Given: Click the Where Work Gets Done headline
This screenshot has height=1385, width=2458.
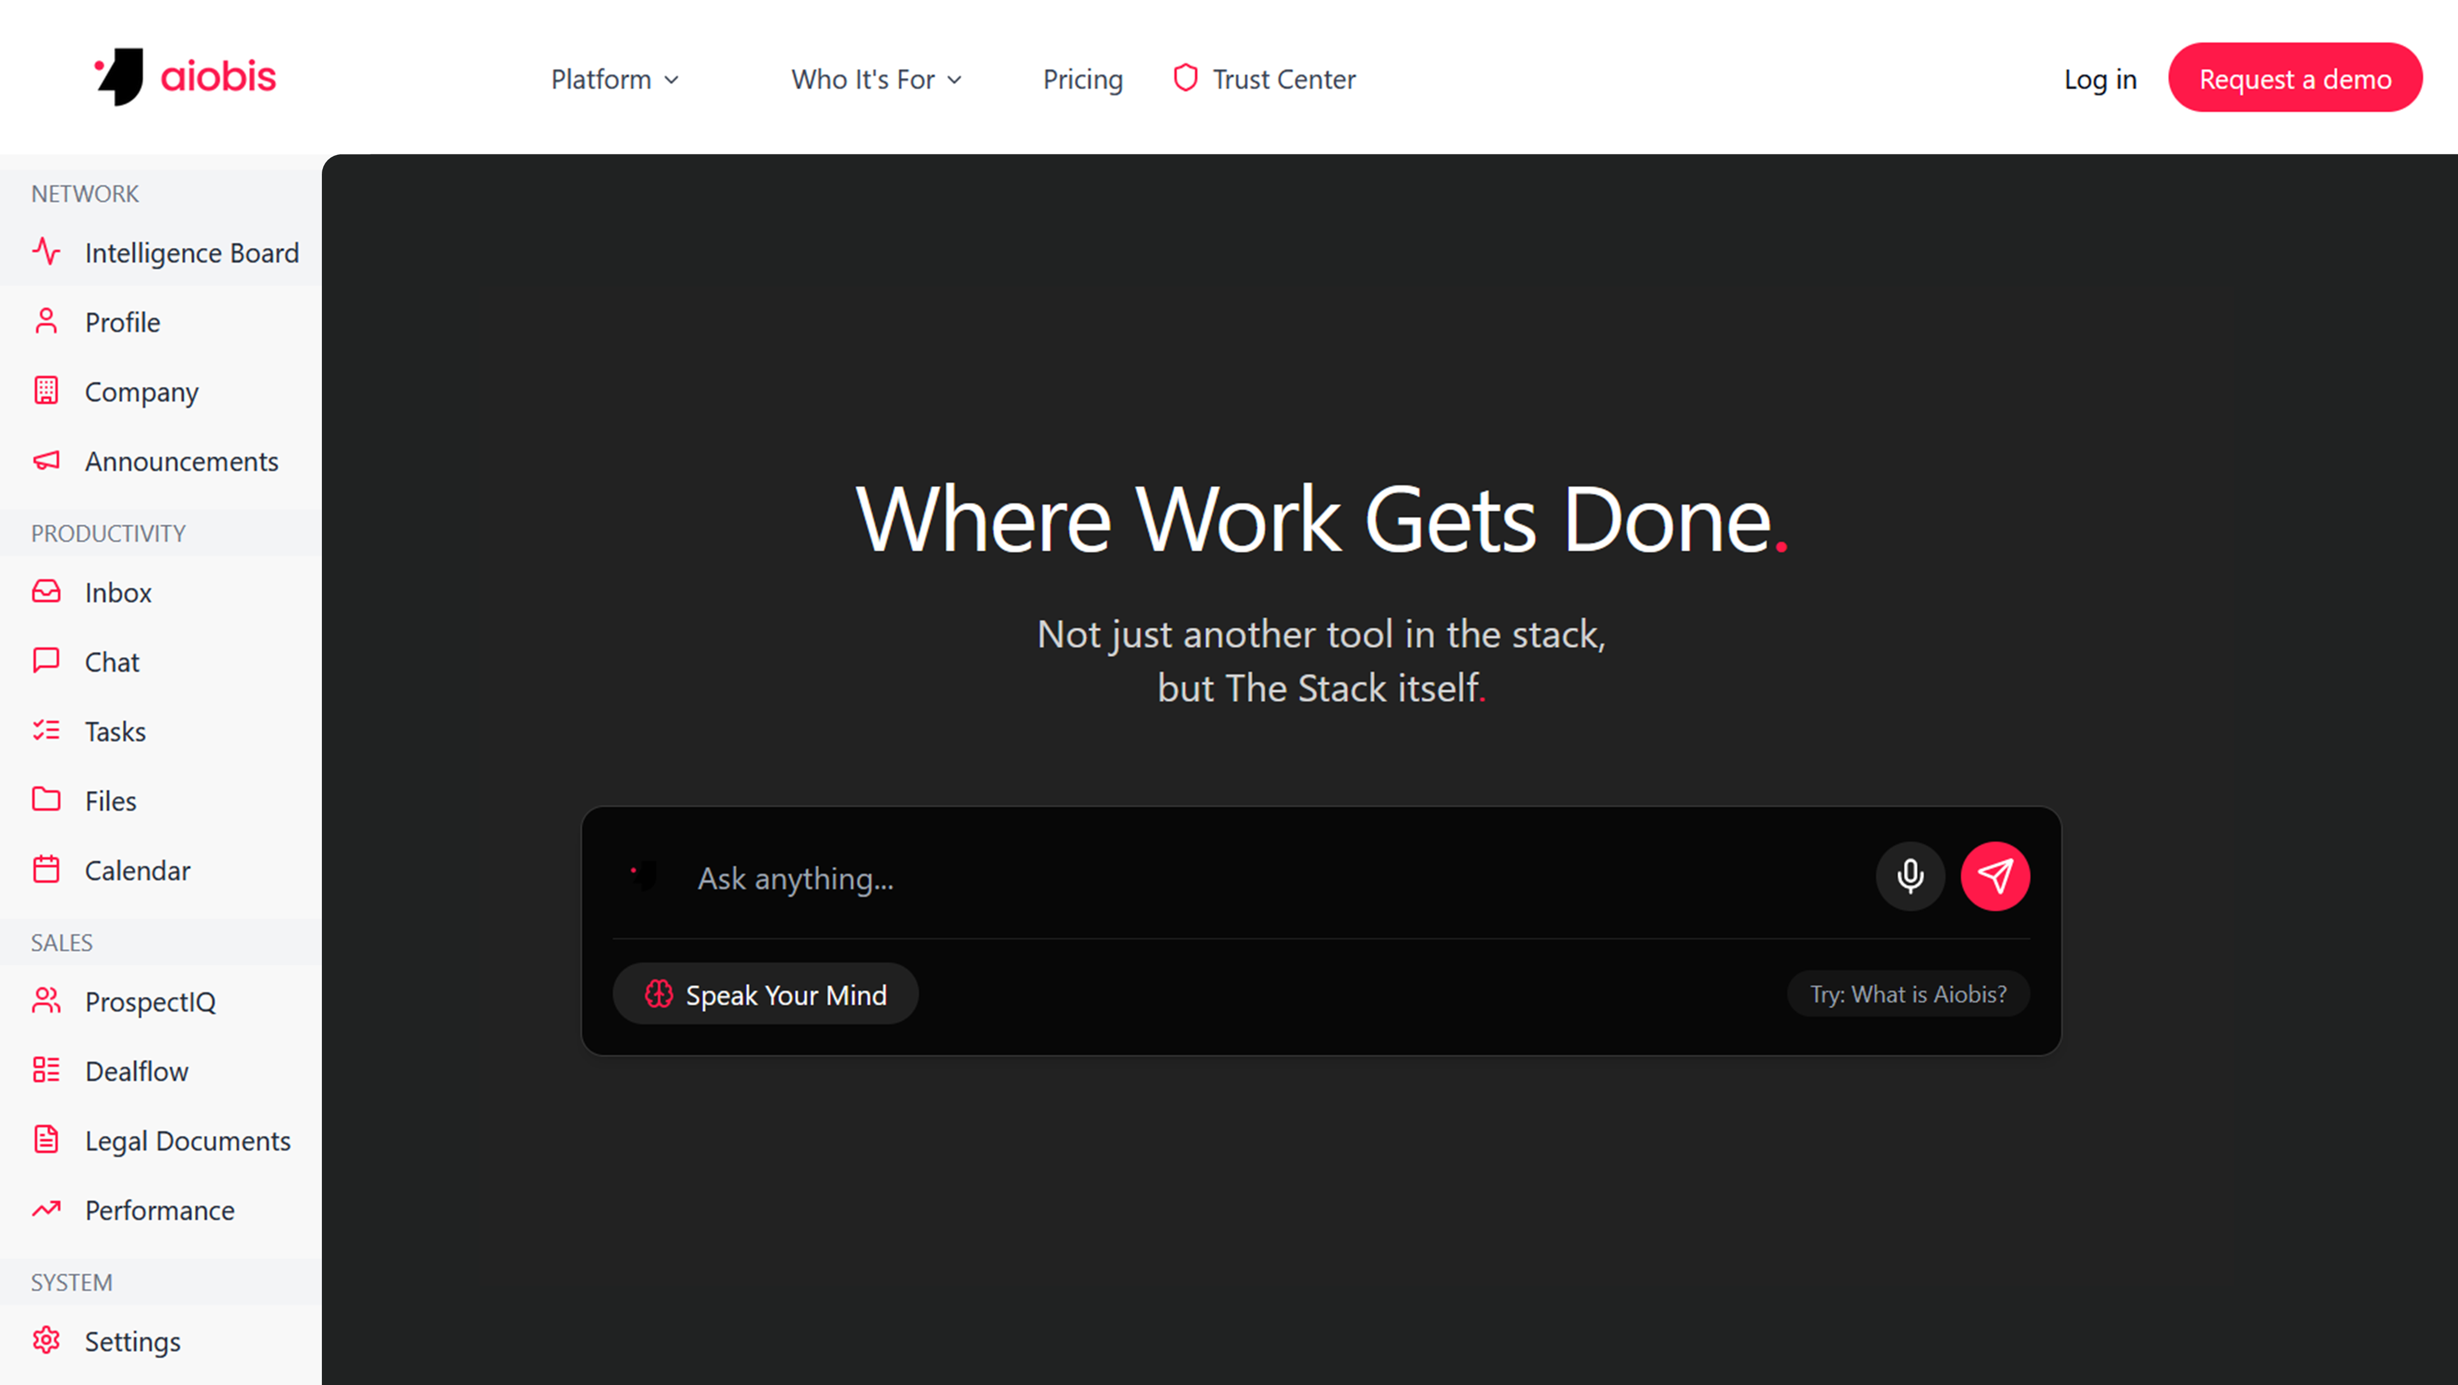Looking at the screenshot, I should [1321, 520].
